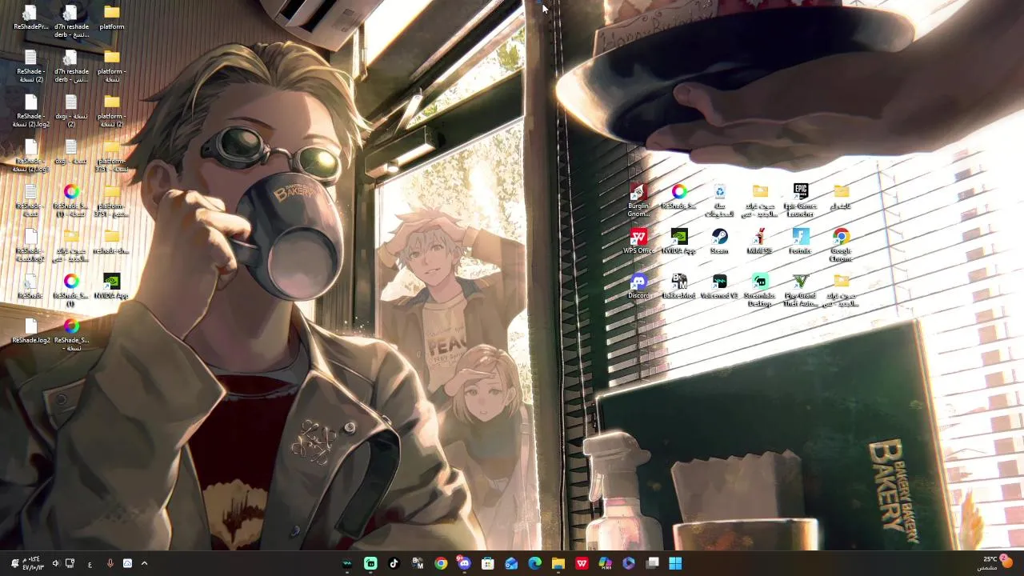Open the Burglin' Gnomes desktop shortcut
Viewport: 1024px width, 576px height.
click(638, 200)
